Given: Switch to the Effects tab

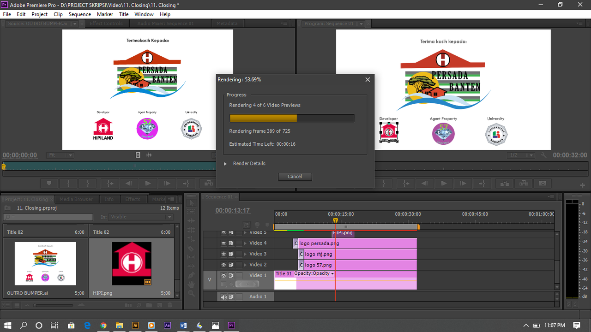Looking at the screenshot, I should point(133,200).
